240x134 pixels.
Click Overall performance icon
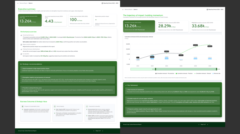coord(21,35)
